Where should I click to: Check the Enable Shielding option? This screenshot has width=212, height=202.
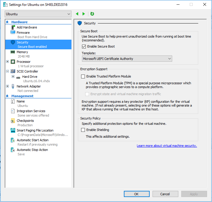83,130
